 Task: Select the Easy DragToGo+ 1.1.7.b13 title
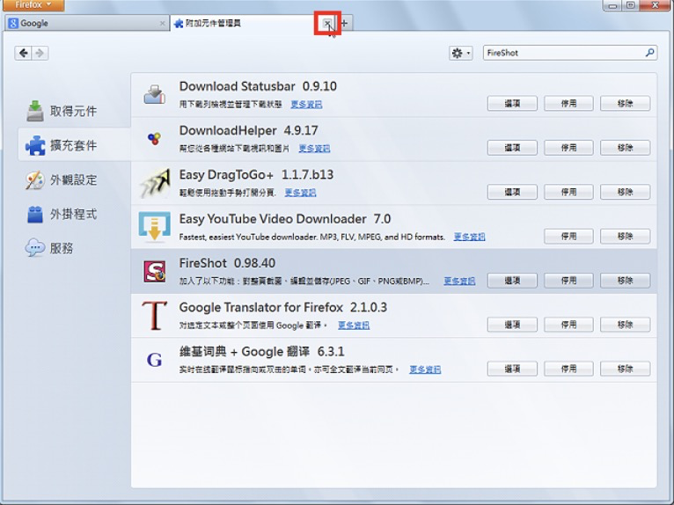[x=256, y=175]
